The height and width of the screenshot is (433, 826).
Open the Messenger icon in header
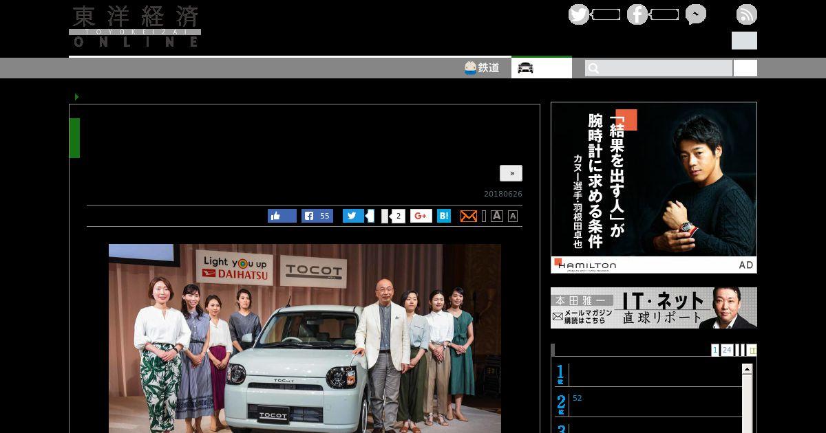696,14
